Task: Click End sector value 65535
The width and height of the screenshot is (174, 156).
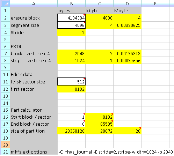Action: [x=99, y=124]
